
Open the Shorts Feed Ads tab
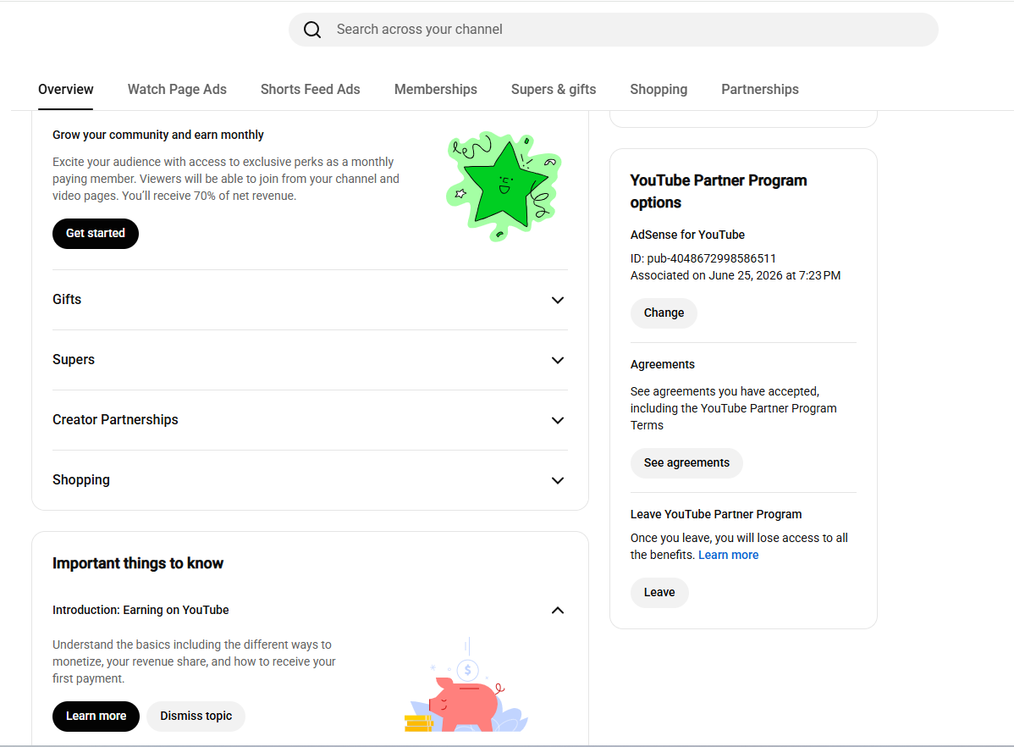(x=311, y=89)
